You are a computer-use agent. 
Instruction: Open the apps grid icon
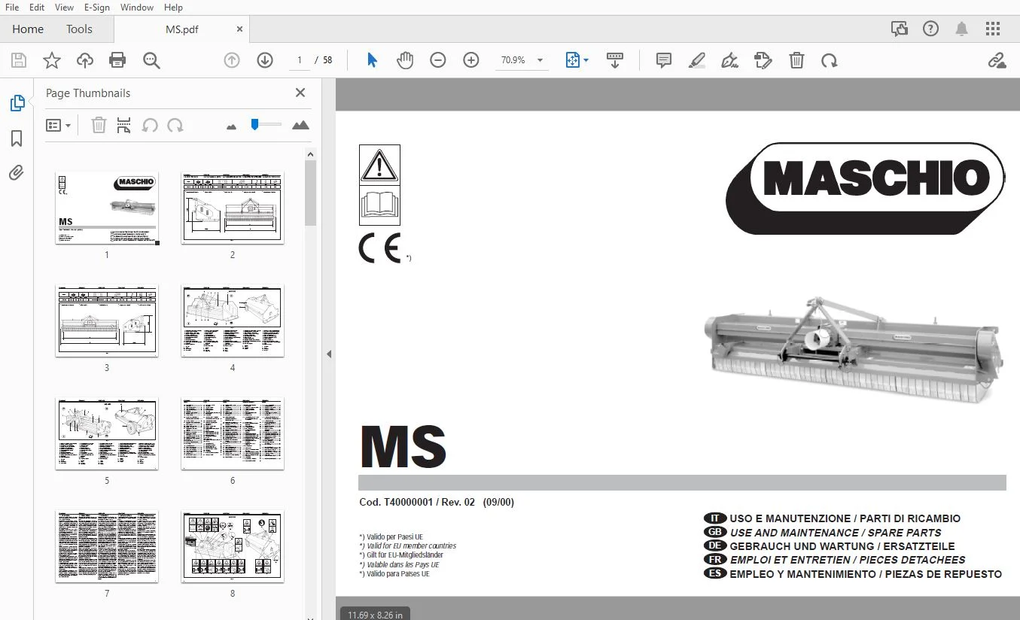click(x=993, y=29)
